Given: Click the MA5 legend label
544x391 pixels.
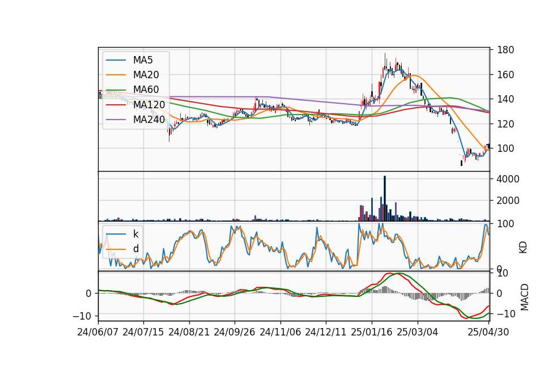Looking at the screenshot, I should coord(143,60).
